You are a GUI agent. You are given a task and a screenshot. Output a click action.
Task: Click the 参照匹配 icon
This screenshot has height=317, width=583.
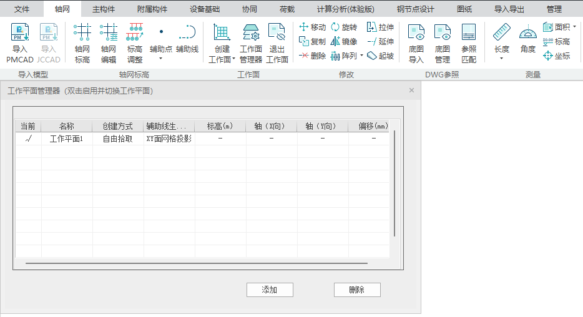[469, 32]
